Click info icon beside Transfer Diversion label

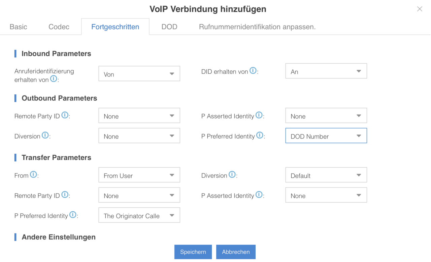tap(232, 175)
